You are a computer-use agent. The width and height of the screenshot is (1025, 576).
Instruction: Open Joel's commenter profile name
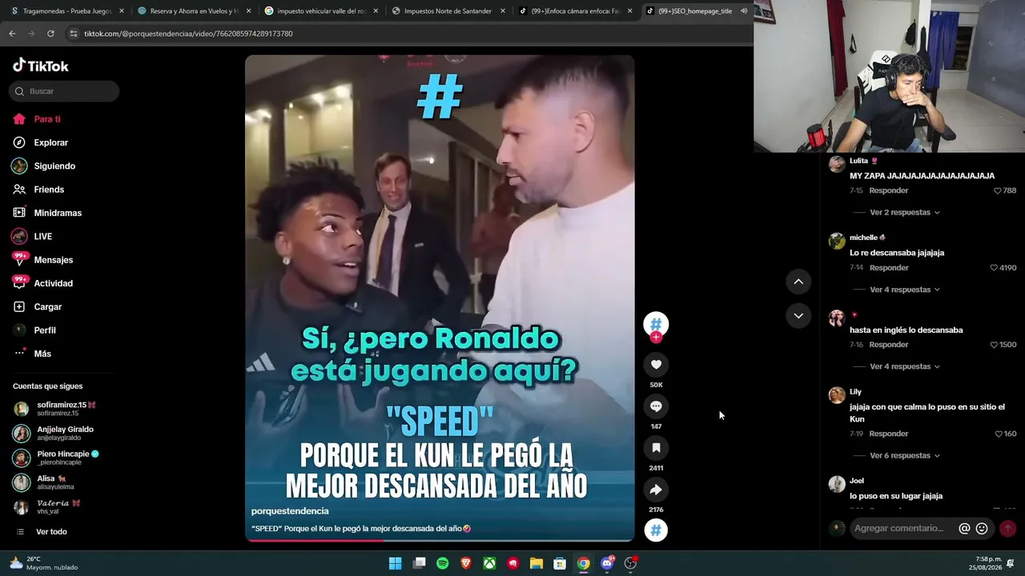coord(857,481)
